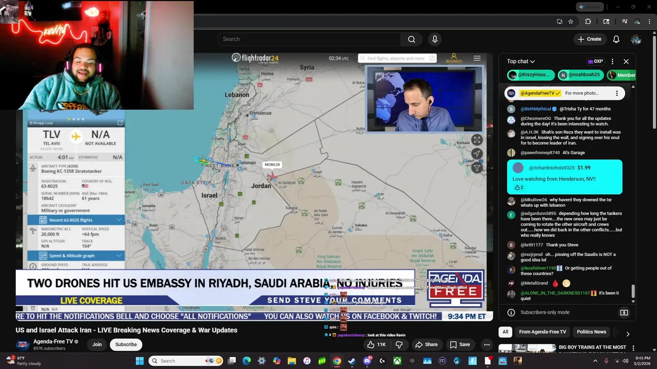
Task: Open the 9:45 PM clock and date
Action: pyautogui.click(x=643, y=361)
